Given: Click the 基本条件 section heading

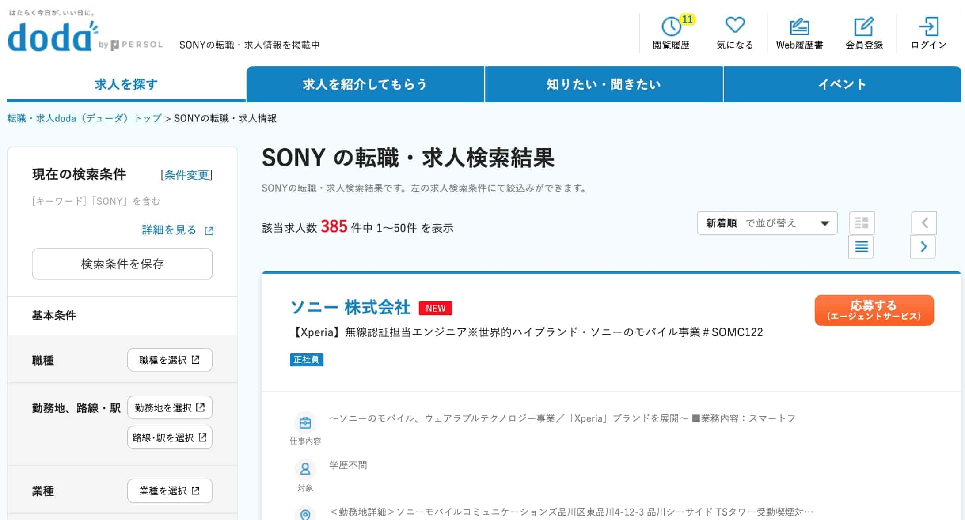Looking at the screenshot, I should [54, 316].
